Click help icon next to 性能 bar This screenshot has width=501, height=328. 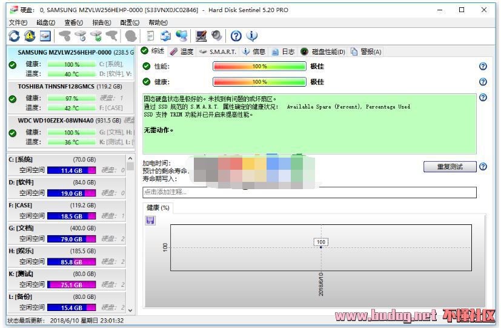pyautogui.click(x=483, y=66)
